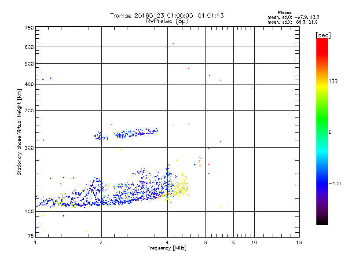Click the 'mean, sd,O: -97.9, 15.3' line
The image size is (352, 264).
pos(293,17)
